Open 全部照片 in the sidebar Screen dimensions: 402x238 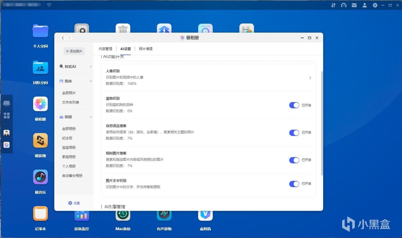coord(69,93)
